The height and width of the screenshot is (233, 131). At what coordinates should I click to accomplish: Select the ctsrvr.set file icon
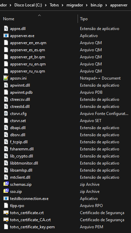tap(6, 121)
